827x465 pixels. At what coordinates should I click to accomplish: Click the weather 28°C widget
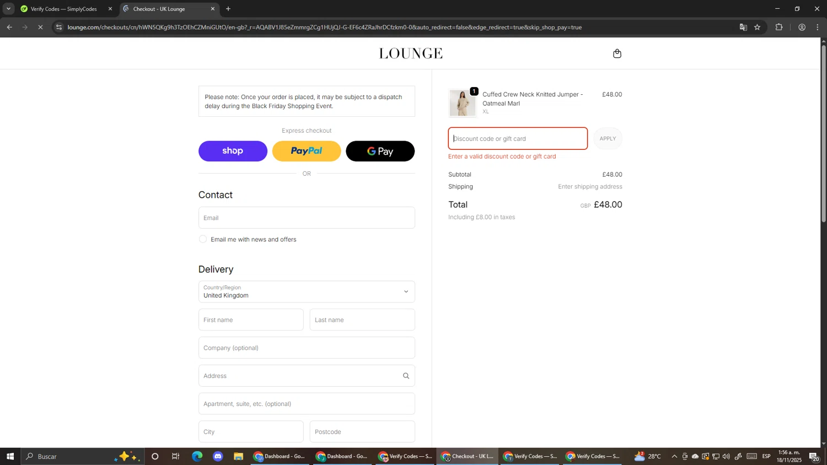pyautogui.click(x=647, y=456)
